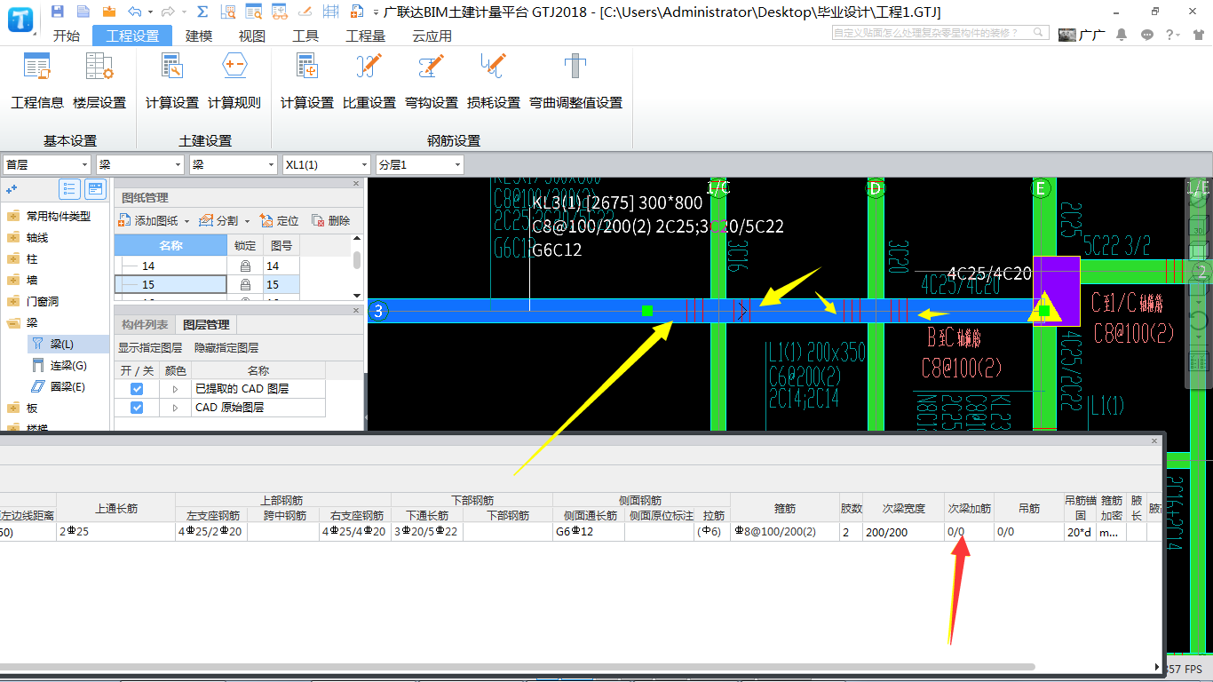
Task: Click the 定位 locate drawing button
Action: pyautogui.click(x=280, y=220)
